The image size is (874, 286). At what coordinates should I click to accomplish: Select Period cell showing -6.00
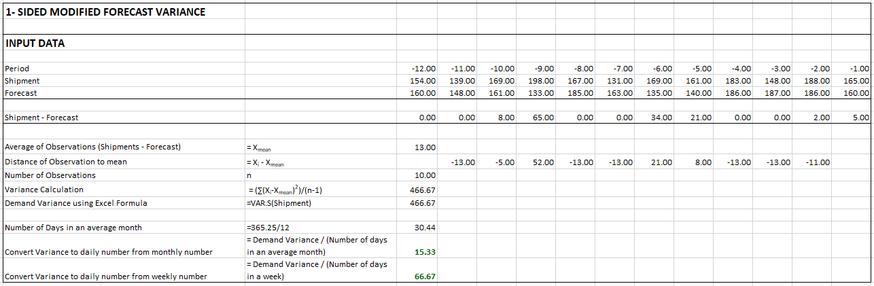654,69
